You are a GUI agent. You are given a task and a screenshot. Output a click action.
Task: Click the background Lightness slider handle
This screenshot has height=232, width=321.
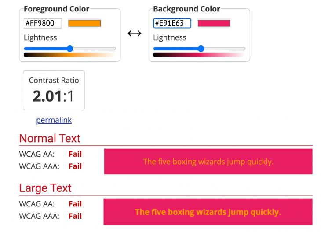pos(201,48)
